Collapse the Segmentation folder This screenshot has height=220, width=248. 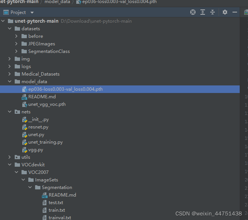[30, 187]
